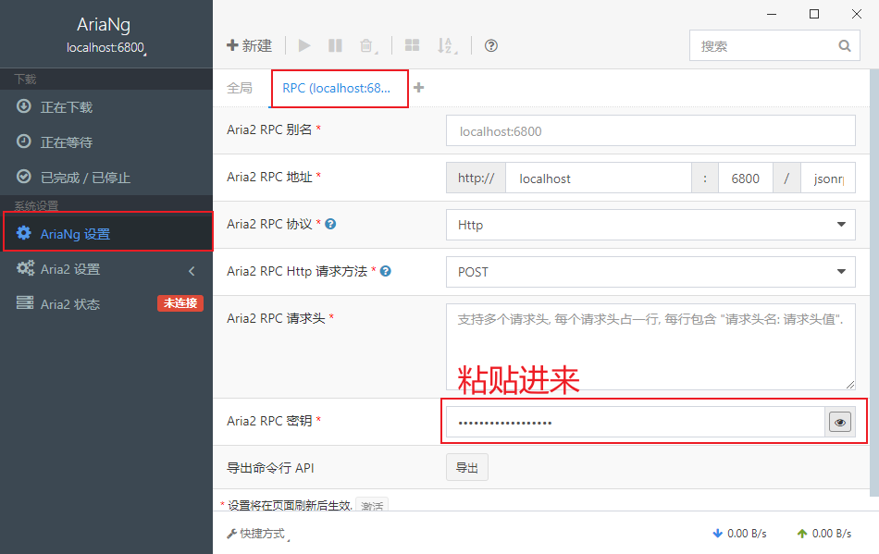Click the 导出 export button
This screenshot has height=554, width=879.
pos(467,467)
